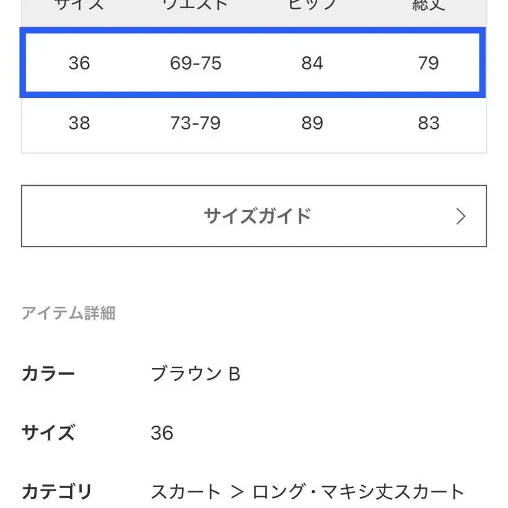This screenshot has height=508, width=508.
Task: Open ロング・マキシ丈スカート category link
Action: 359,493
